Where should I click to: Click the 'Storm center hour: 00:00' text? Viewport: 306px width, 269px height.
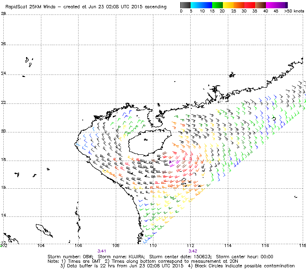point(244,257)
